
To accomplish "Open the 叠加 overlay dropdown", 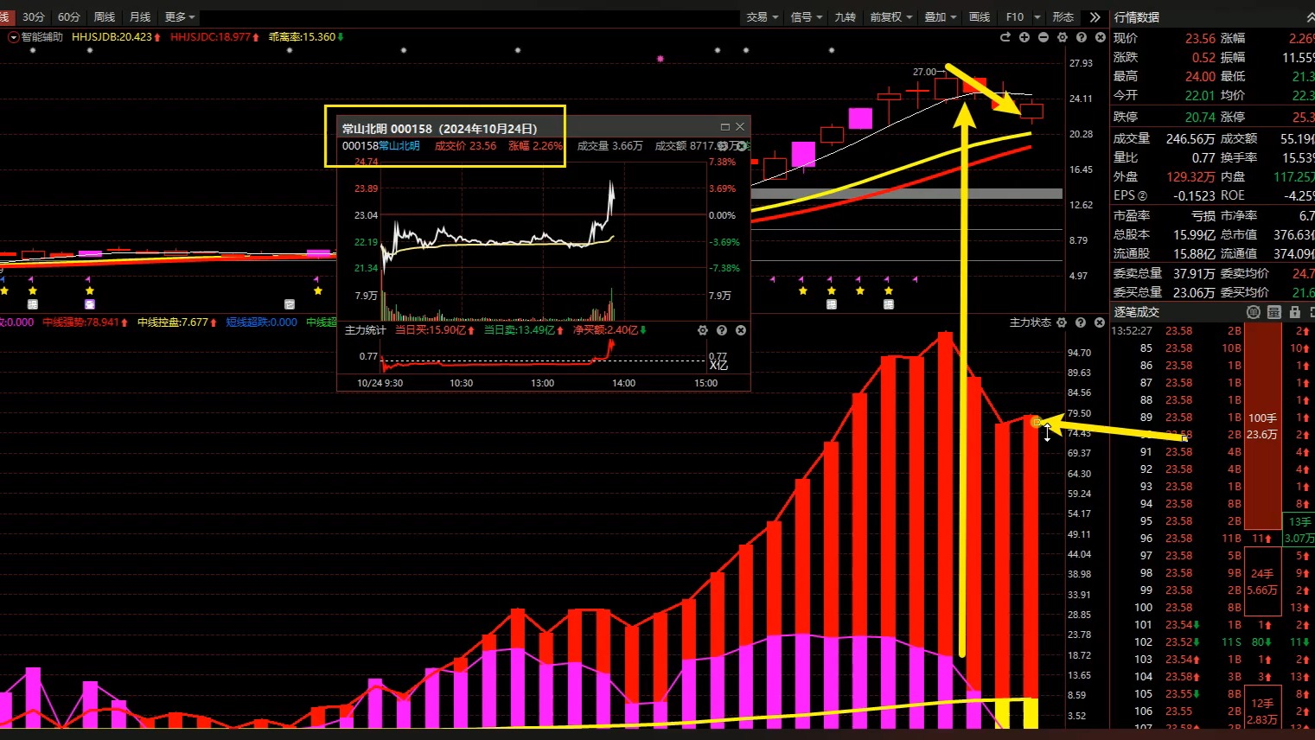I will pyautogui.click(x=941, y=17).
